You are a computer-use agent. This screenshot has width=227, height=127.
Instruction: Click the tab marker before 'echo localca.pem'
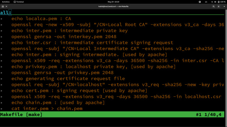pyautogui.click(x=2, y=19)
